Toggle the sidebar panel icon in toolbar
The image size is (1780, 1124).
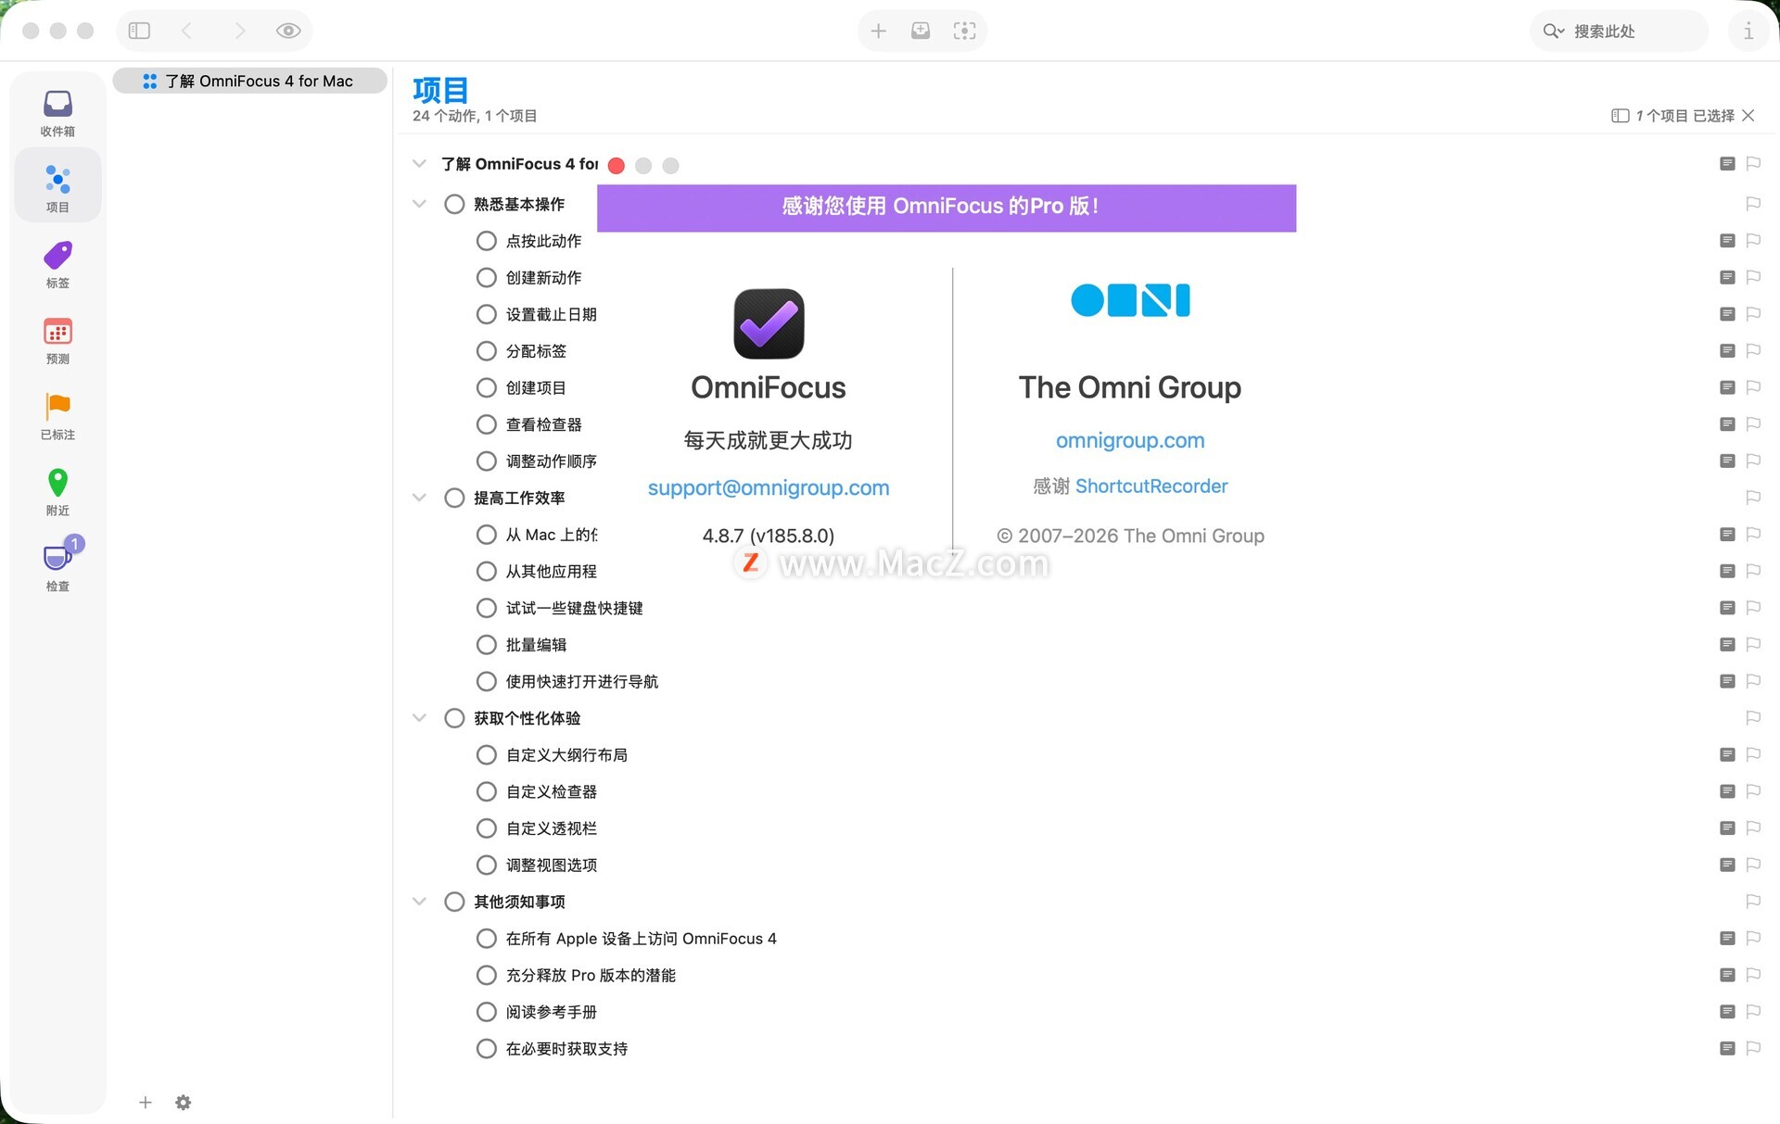tap(139, 31)
